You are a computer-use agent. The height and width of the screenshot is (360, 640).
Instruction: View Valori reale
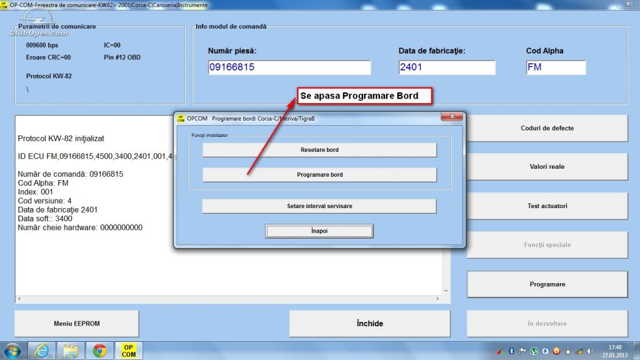click(547, 166)
